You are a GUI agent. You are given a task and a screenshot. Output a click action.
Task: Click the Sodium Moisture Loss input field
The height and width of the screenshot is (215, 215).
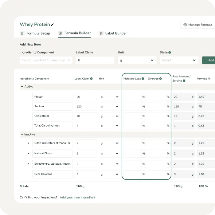pyautogui.click(x=132, y=107)
